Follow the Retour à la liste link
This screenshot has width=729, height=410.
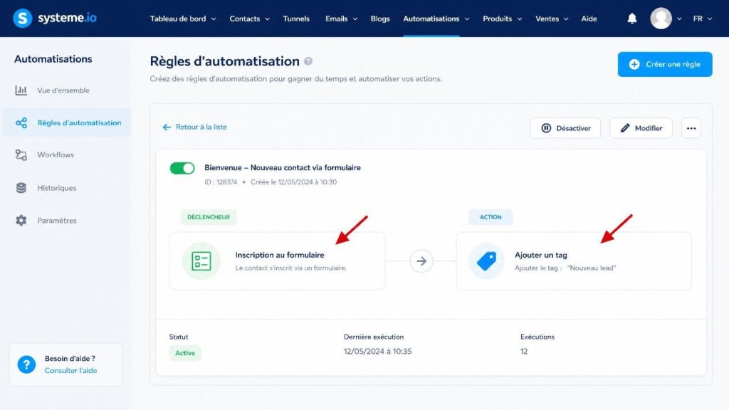[195, 127]
